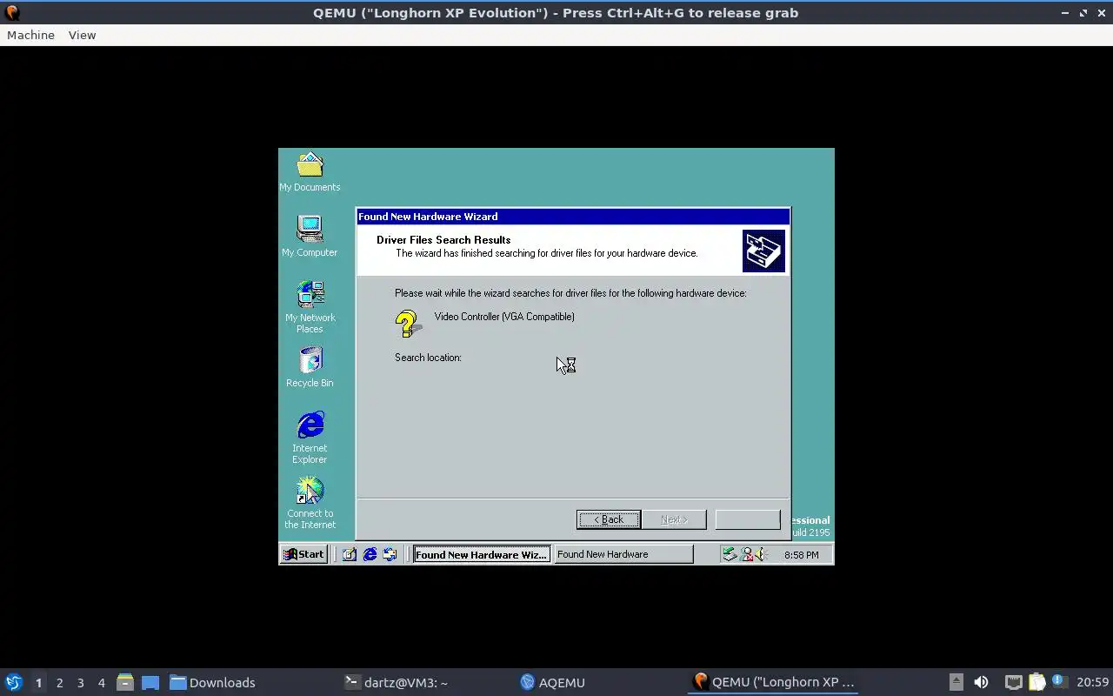This screenshot has height=696, width=1113.
Task: Click the host clipboard tray icon
Action: 1036,682
